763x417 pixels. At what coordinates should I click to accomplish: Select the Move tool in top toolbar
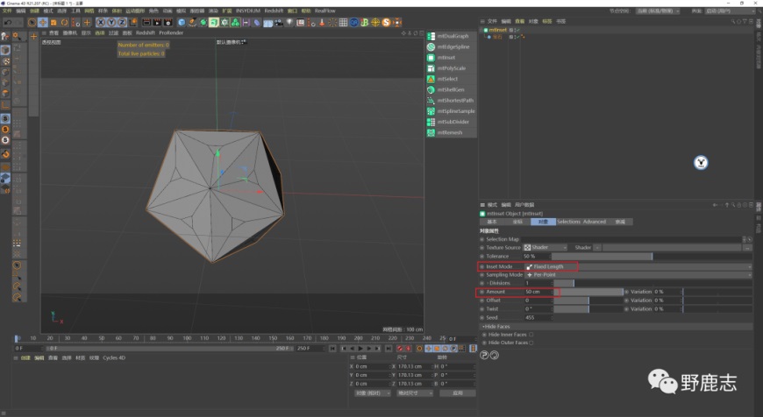point(43,23)
